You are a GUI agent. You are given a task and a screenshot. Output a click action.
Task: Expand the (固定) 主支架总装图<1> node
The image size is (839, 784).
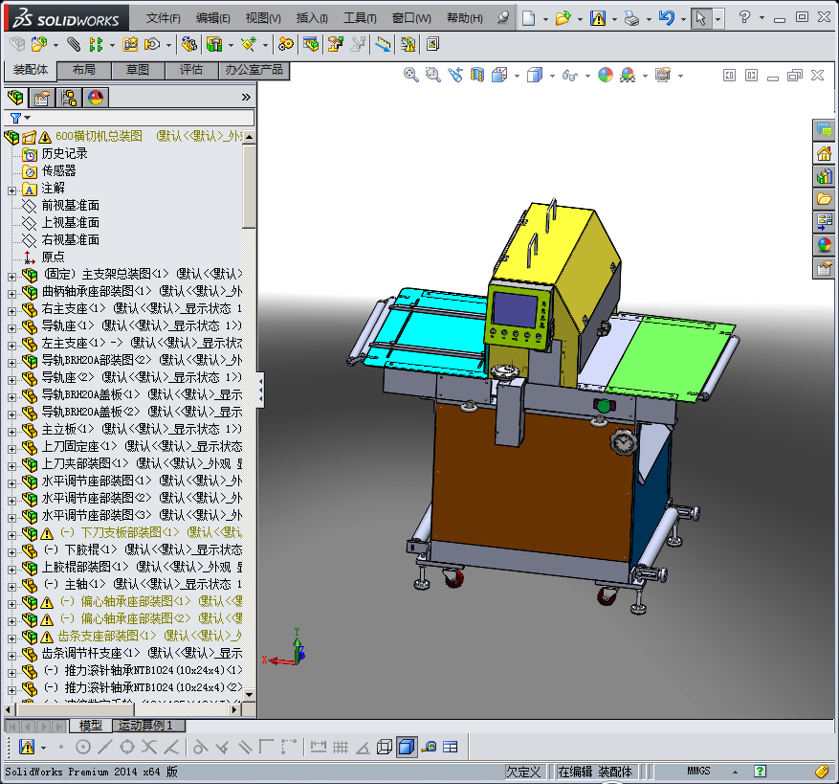pyautogui.click(x=11, y=277)
